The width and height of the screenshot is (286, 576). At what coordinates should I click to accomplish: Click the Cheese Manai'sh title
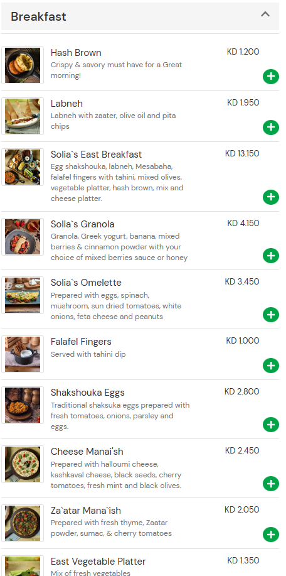point(87,451)
